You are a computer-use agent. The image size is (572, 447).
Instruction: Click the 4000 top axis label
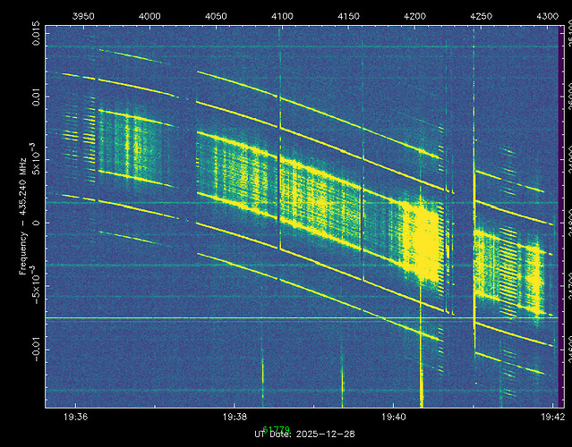[x=150, y=15]
